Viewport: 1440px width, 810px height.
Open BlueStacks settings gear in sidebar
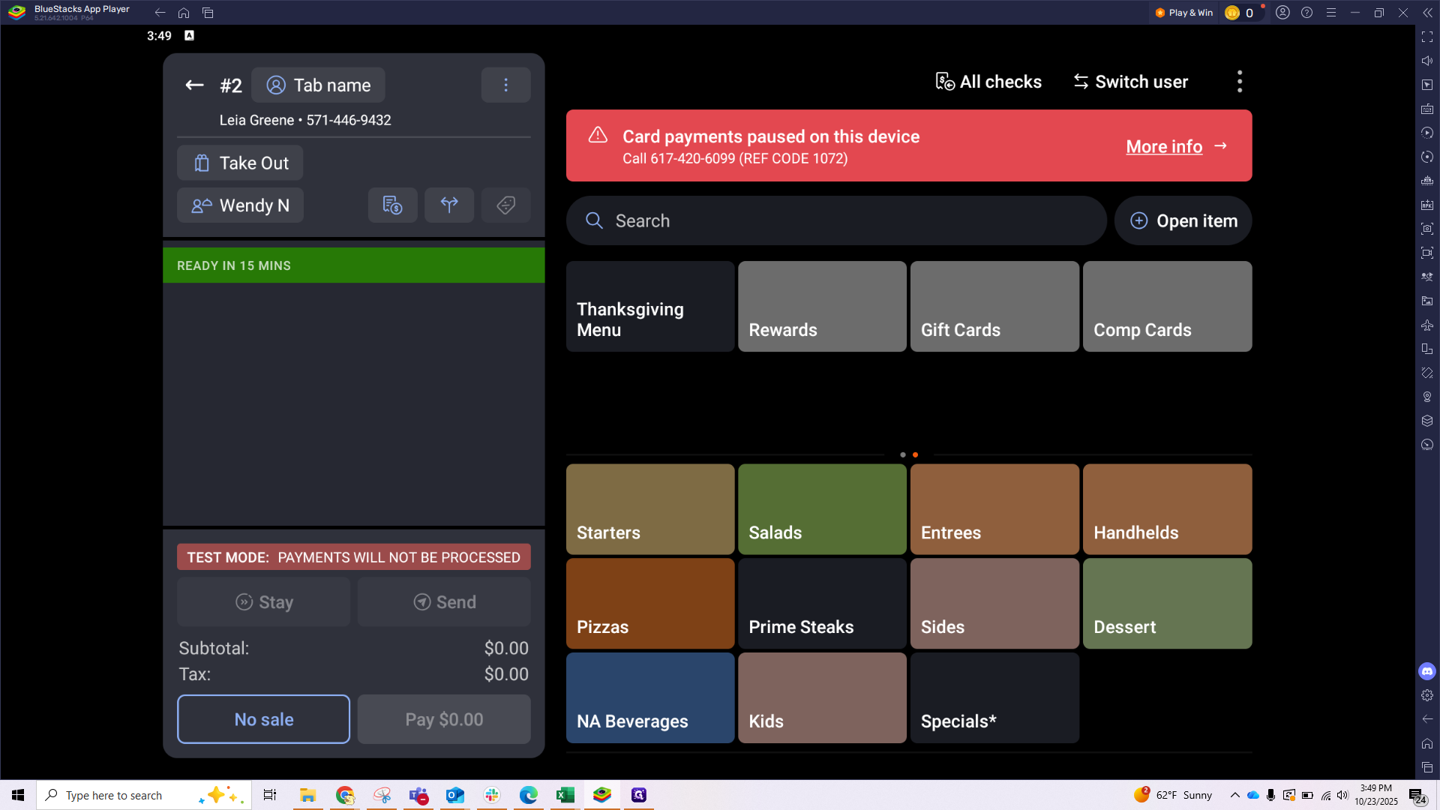coord(1427,695)
